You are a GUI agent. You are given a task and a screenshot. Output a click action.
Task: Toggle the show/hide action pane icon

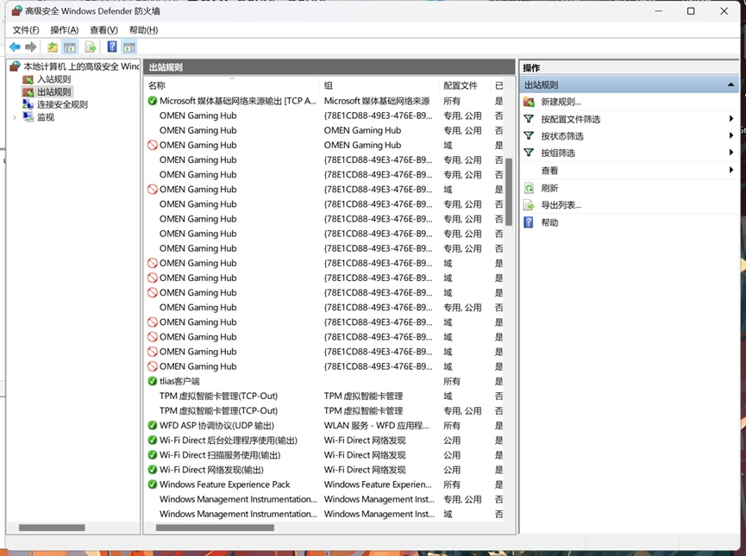[x=129, y=47]
